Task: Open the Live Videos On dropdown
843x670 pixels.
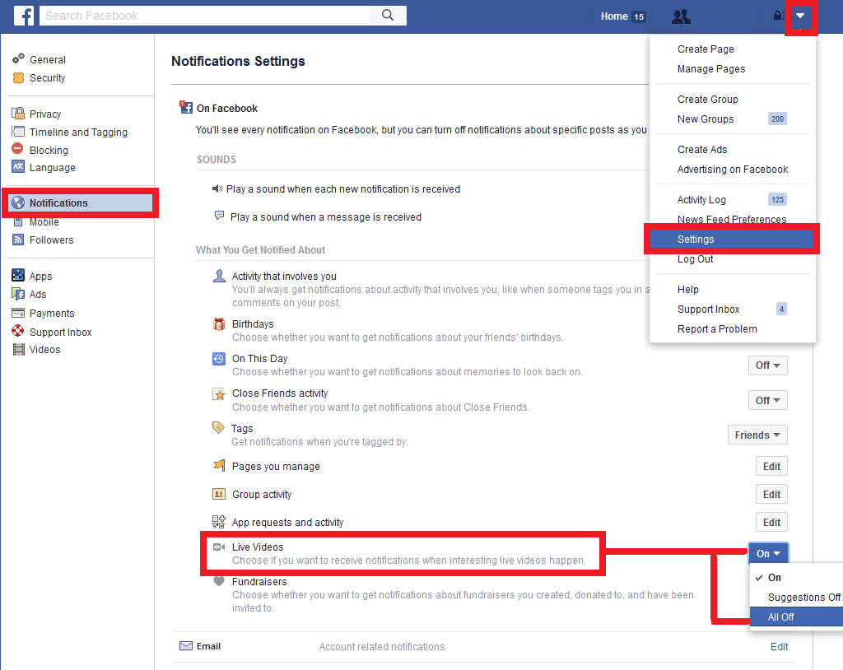Action: [768, 553]
